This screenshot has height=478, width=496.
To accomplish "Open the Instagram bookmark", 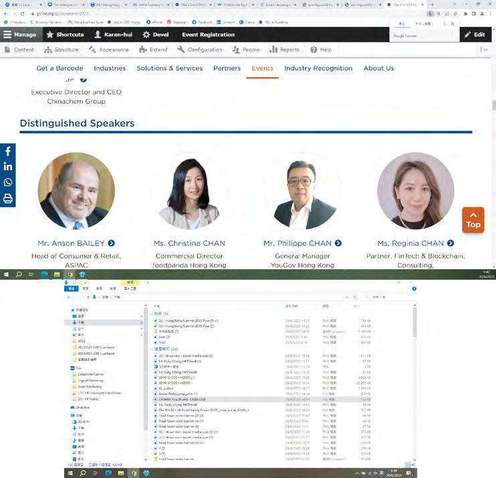I will [x=177, y=22].
